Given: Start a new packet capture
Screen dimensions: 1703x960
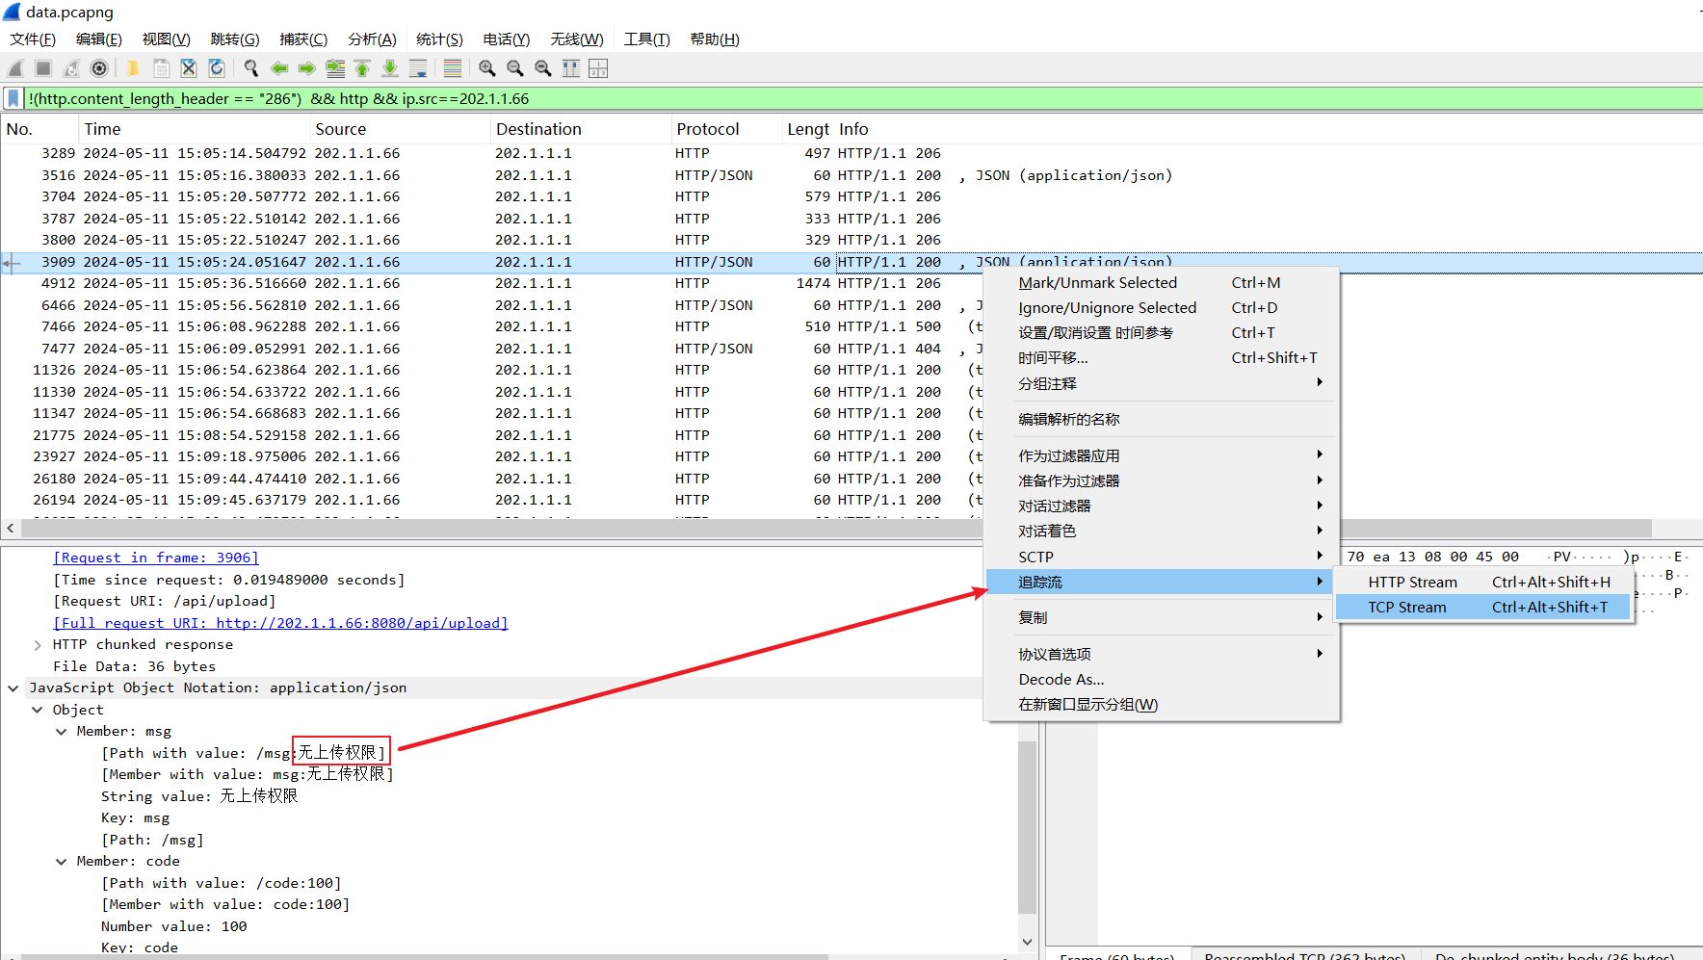Looking at the screenshot, I should 15,68.
